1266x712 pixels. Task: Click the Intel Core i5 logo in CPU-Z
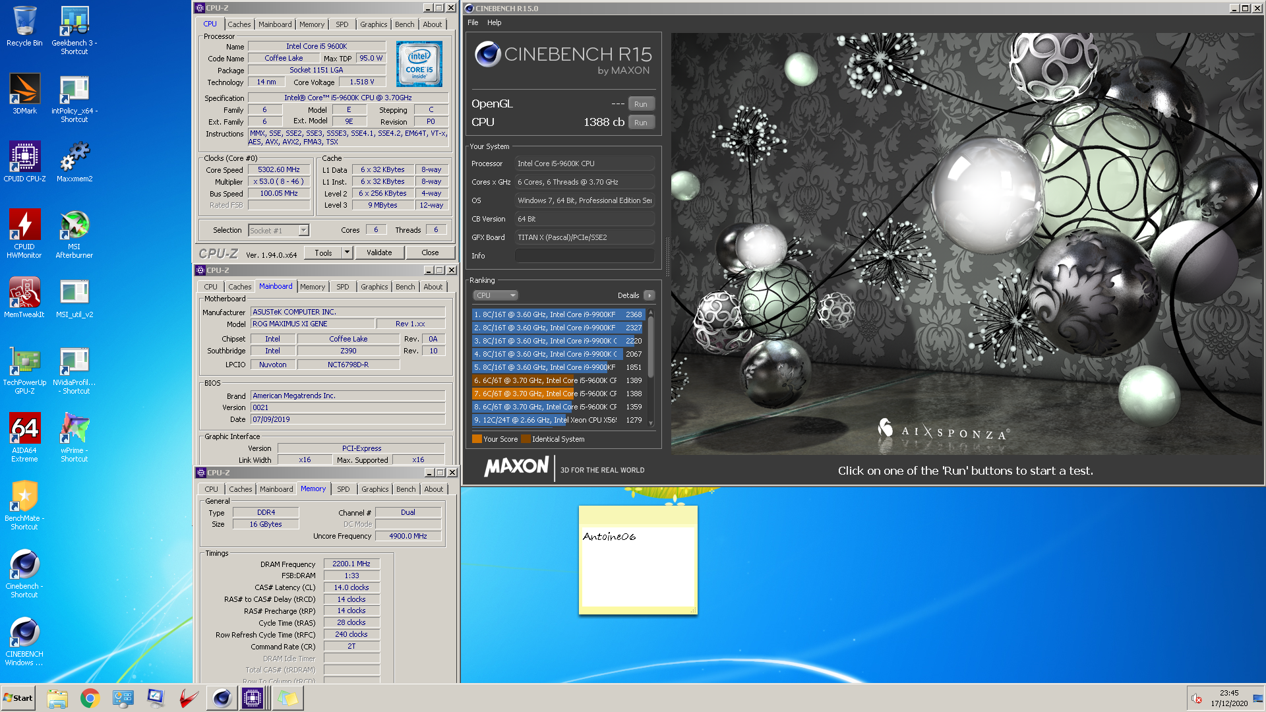point(419,64)
